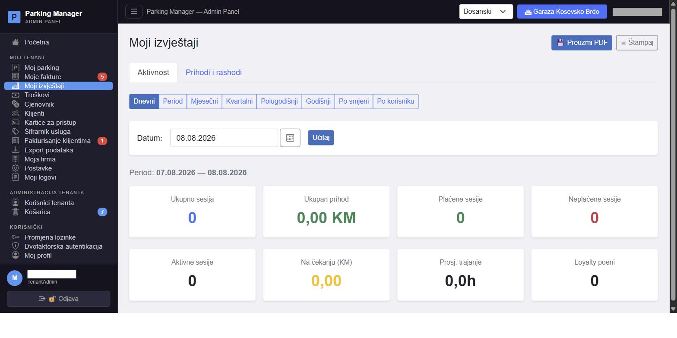Click the Loyalty poeni card

click(x=595, y=275)
